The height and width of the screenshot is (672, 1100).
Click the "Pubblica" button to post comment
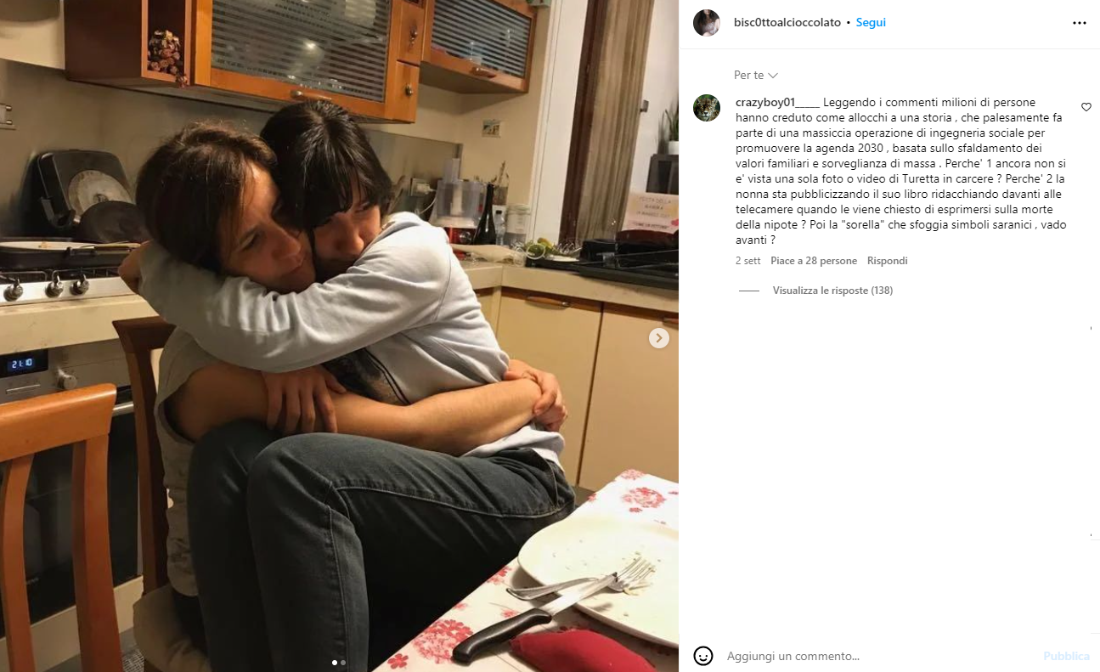coord(1066,656)
